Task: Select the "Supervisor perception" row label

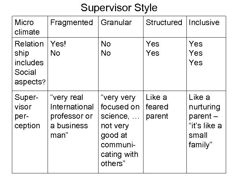Action: click(28, 111)
